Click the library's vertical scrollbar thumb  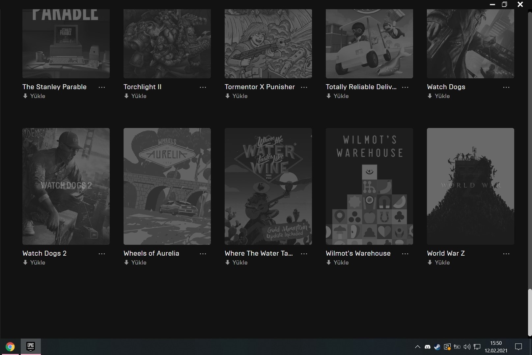coord(530,313)
